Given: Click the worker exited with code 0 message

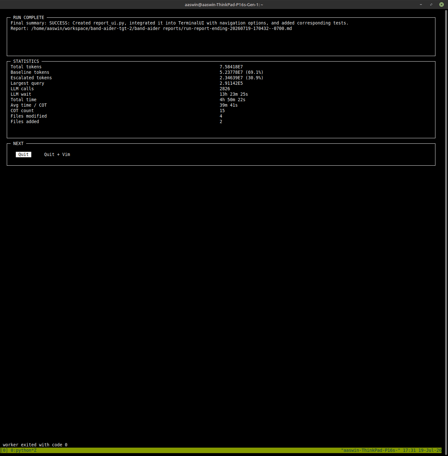Looking at the screenshot, I should pos(35,445).
